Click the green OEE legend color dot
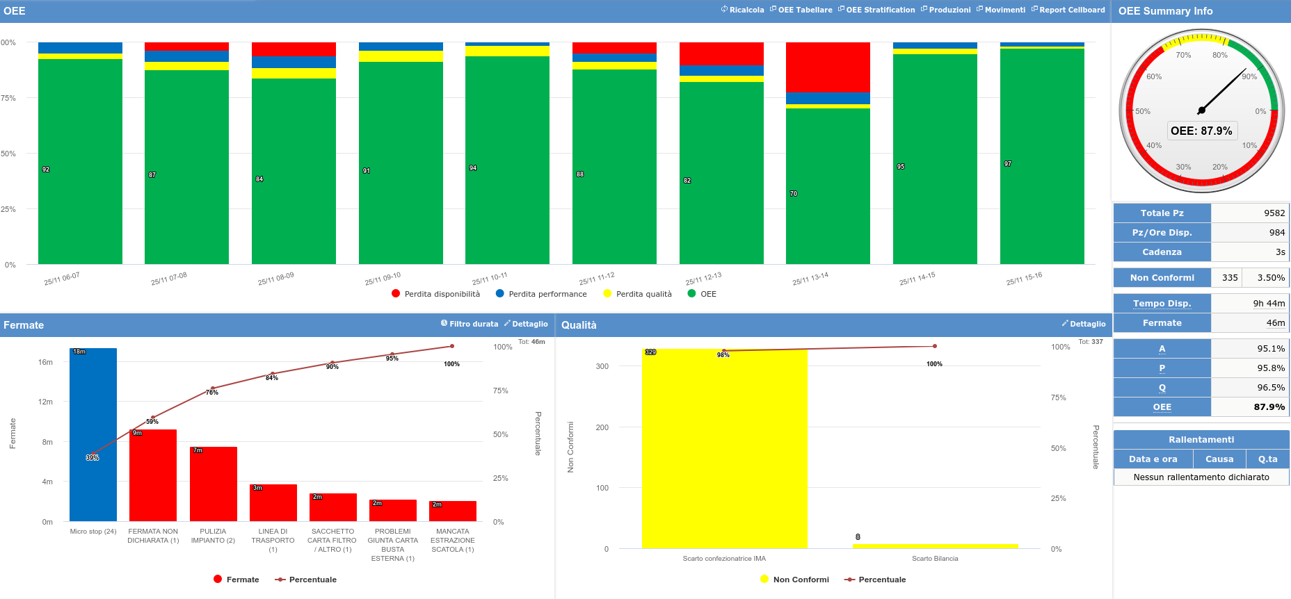The height and width of the screenshot is (599, 1291). 691,294
